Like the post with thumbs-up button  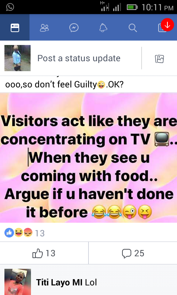pyautogui.click(x=44, y=253)
